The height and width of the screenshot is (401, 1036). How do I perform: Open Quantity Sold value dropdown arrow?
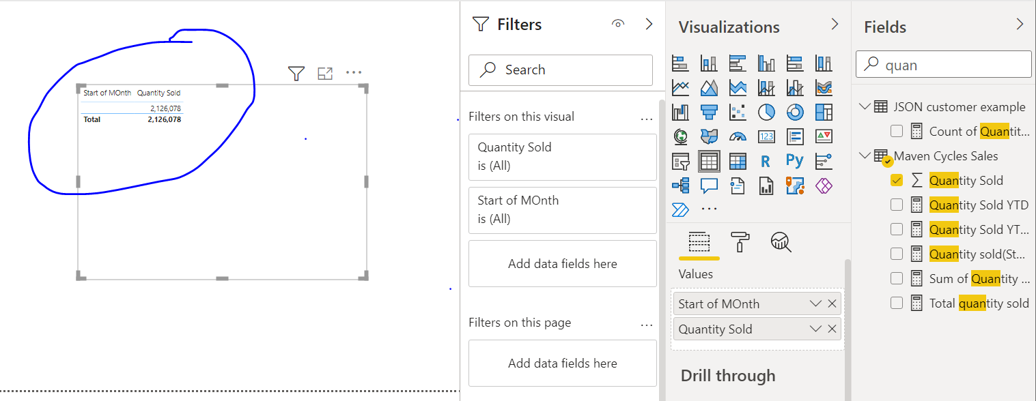point(815,329)
